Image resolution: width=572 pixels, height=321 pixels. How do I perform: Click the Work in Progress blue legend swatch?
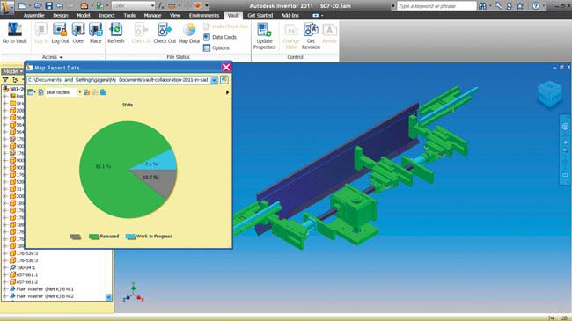(130, 237)
